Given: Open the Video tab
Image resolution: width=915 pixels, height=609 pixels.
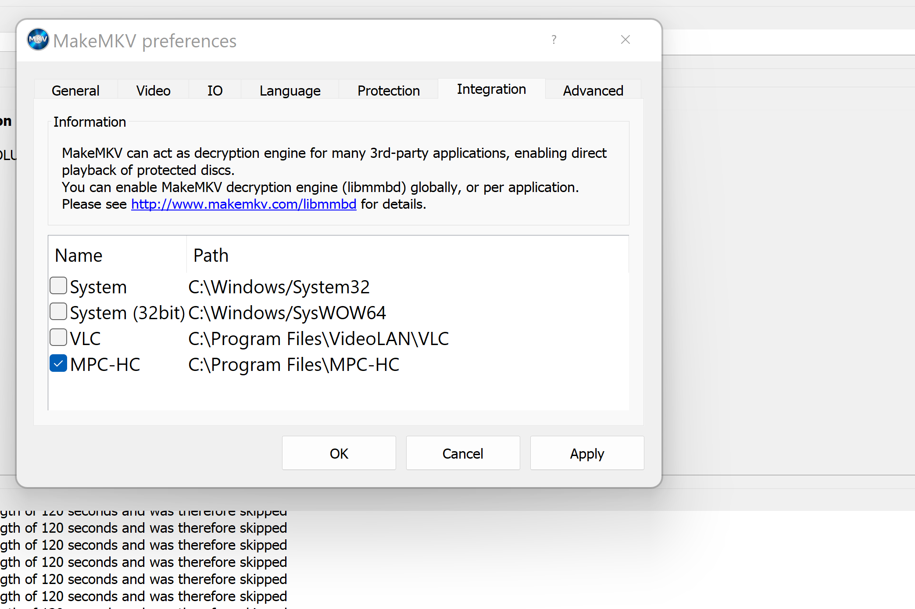Looking at the screenshot, I should click(153, 90).
